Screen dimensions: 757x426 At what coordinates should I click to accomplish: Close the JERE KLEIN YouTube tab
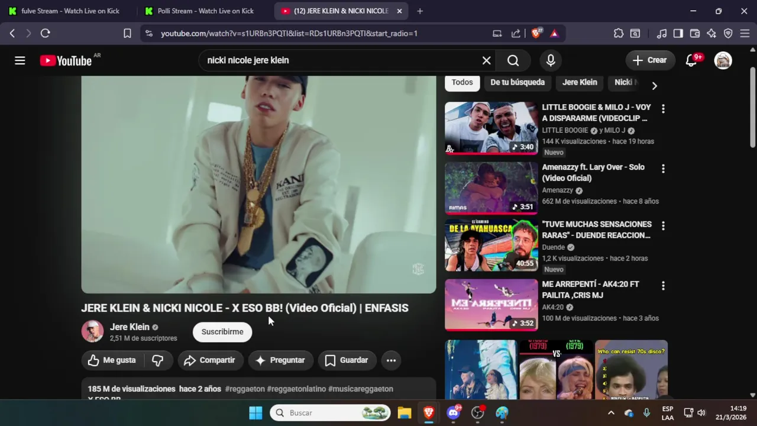pyautogui.click(x=399, y=11)
